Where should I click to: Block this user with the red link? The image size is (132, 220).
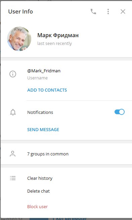tap(38, 206)
